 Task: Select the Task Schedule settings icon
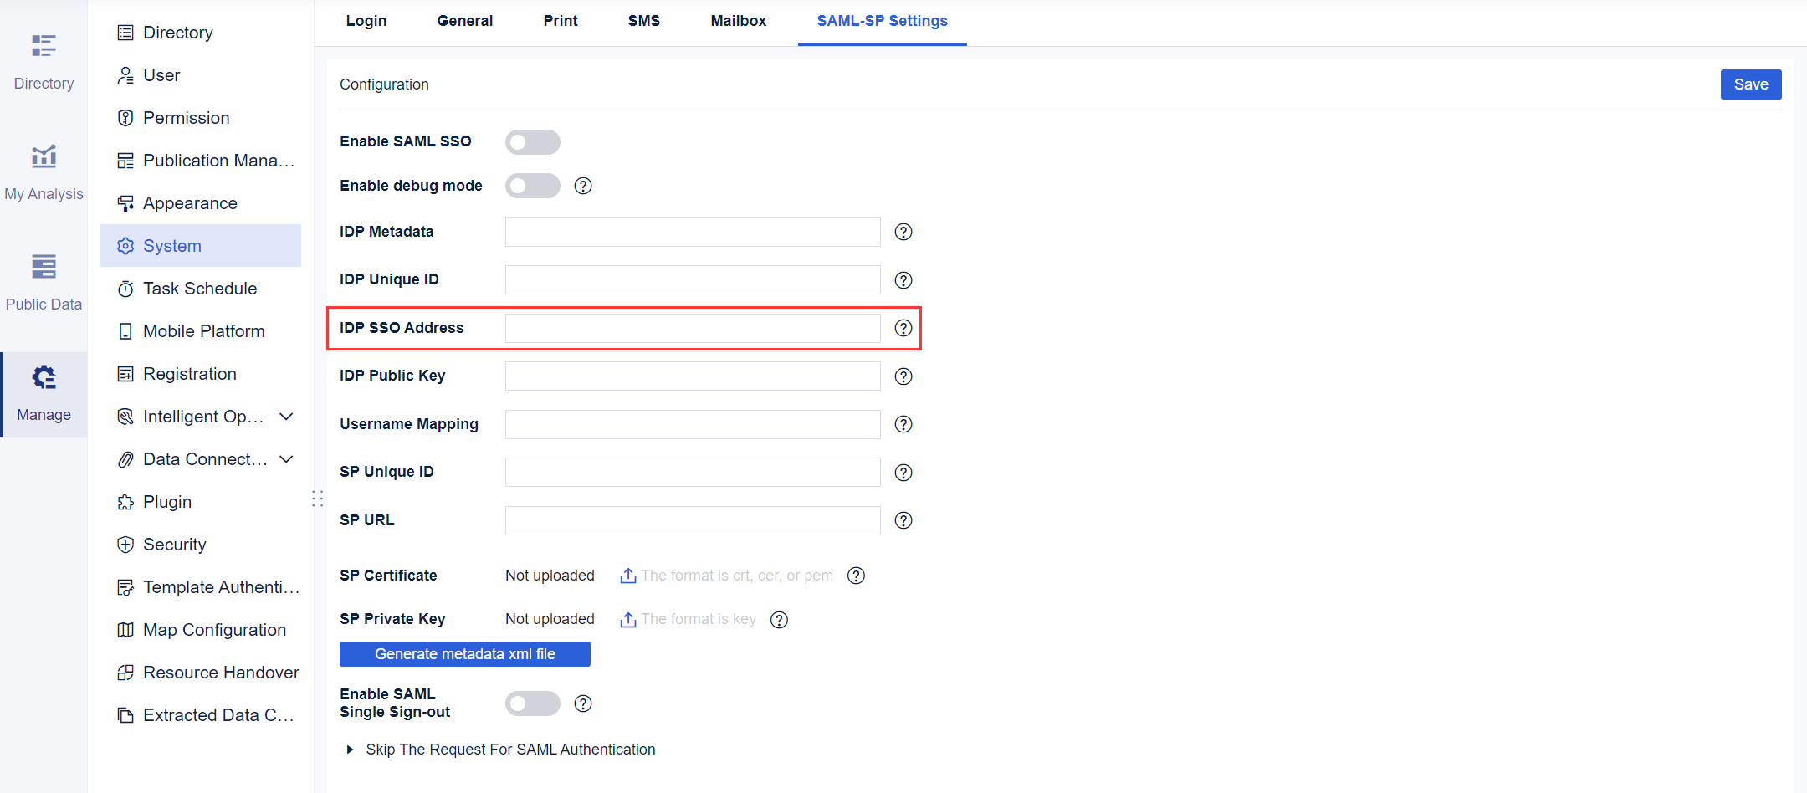coord(125,288)
